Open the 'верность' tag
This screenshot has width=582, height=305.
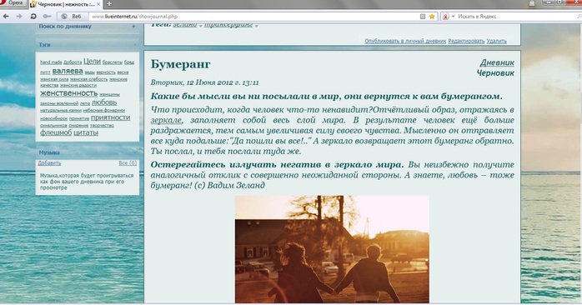(x=106, y=72)
